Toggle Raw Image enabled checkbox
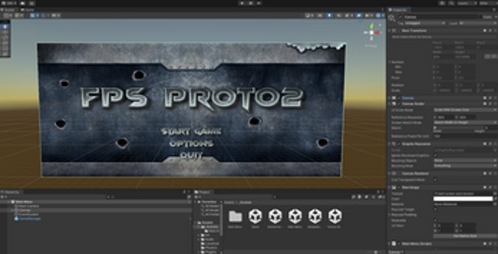 pyautogui.click(x=399, y=187)
